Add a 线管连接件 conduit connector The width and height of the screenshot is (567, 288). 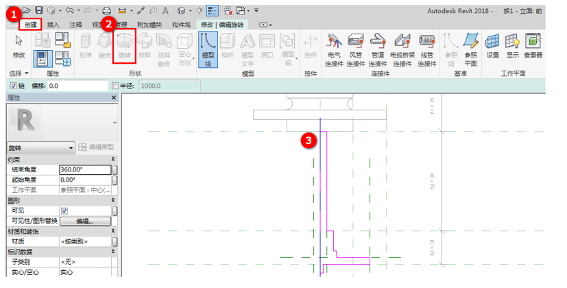pos(426,49)
